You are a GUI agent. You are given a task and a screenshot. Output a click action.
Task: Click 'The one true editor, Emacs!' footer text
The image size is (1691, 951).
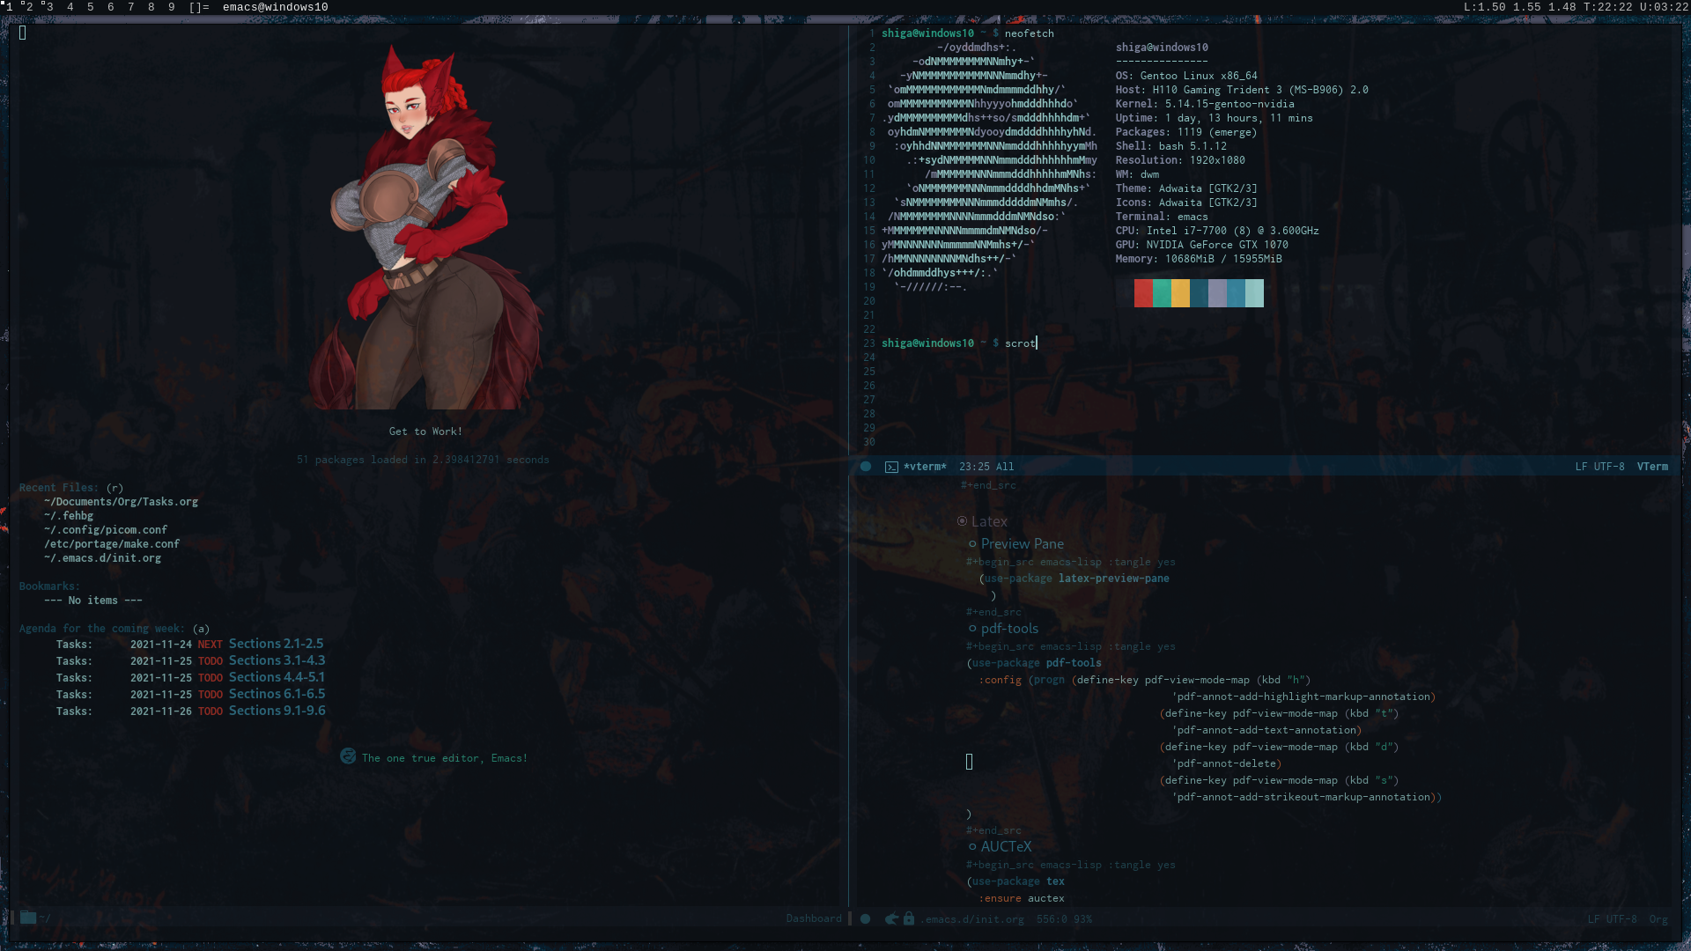pos(445,758)
